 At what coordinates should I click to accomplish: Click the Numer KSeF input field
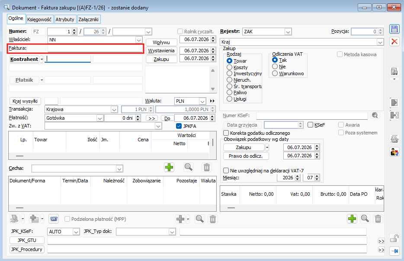pyautogui.click(x=312, y=115)
